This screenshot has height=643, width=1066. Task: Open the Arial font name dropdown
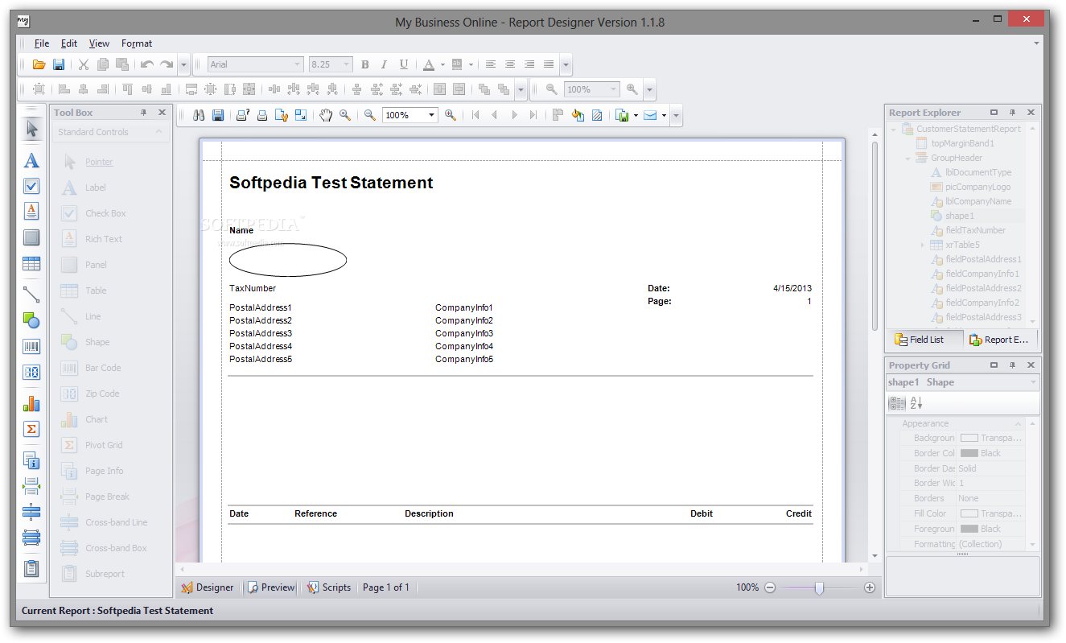[x=297, y=64]
